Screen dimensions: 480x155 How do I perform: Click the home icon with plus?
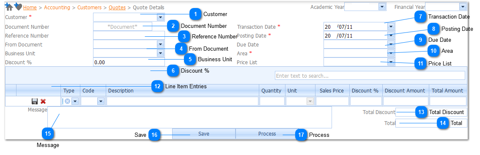(x=9, y=7)
